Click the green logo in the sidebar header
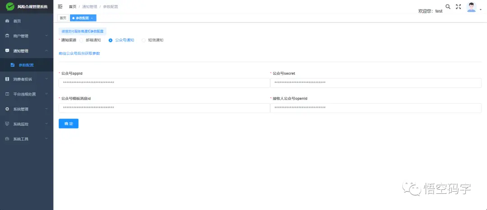The width and height of the screenshot is (487, 210). [10, 6]
